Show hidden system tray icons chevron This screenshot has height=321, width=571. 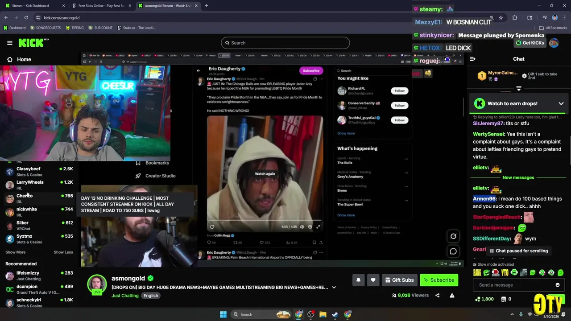[x=512, y=314]
